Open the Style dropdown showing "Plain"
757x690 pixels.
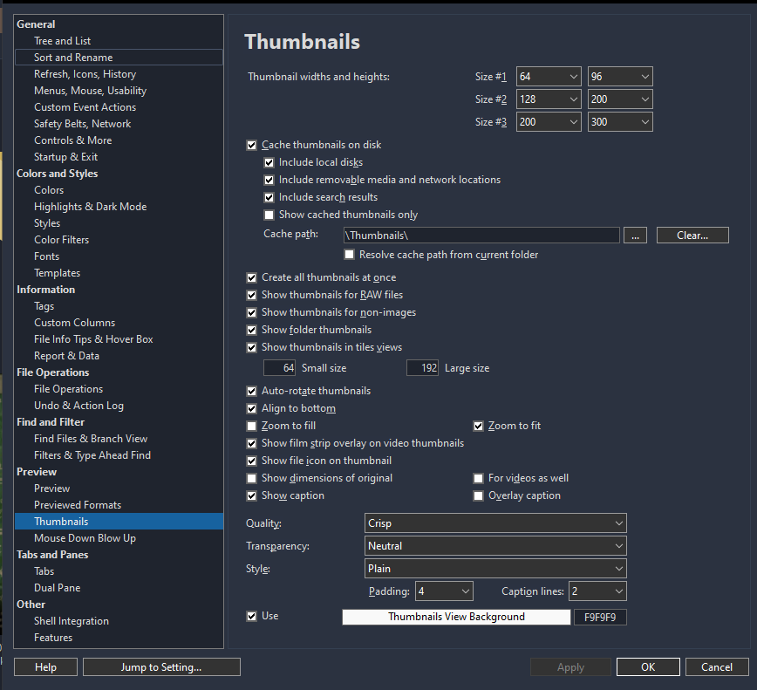pos(494,568)
